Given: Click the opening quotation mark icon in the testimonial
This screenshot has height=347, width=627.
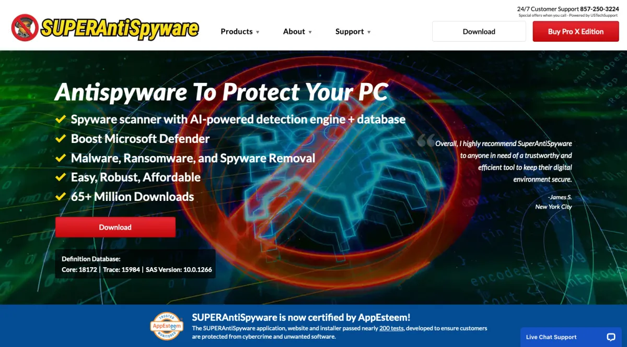Looking at the screenshot, I should coord(425,141).
